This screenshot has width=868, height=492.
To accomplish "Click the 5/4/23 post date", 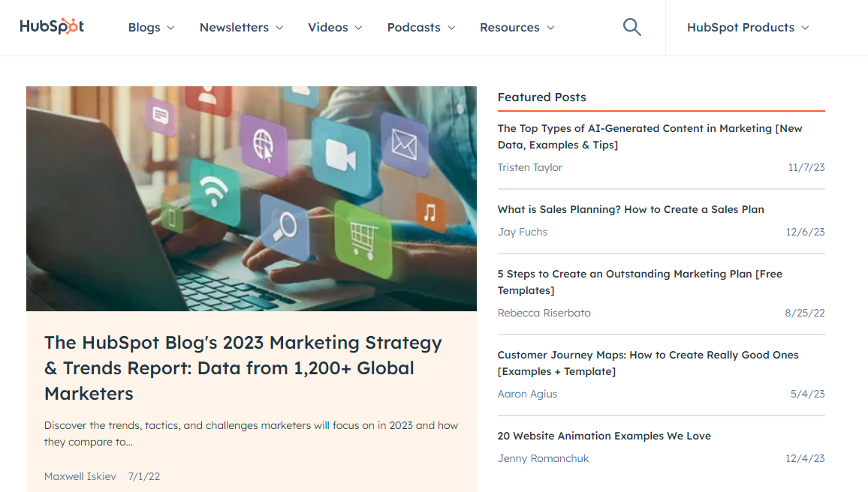I will point(807,394).
